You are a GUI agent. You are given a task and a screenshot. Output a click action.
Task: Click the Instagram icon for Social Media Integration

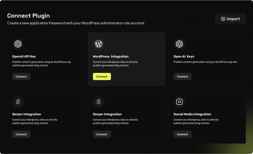point(179,102)
